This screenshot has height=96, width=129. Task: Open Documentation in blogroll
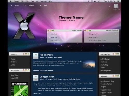[x=106, y=84]
